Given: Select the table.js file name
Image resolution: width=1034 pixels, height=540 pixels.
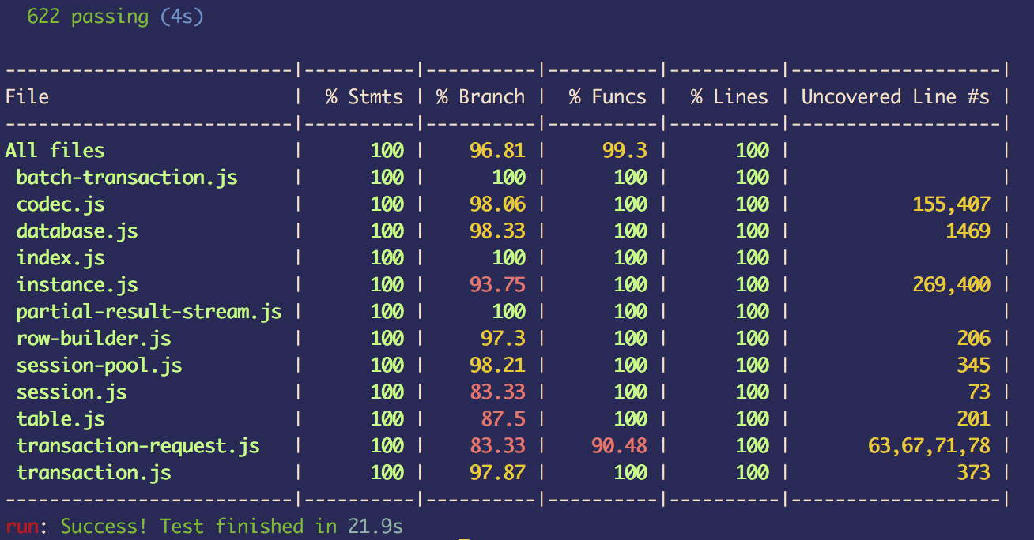Looking at the screenshot, I should pos(60,419).
